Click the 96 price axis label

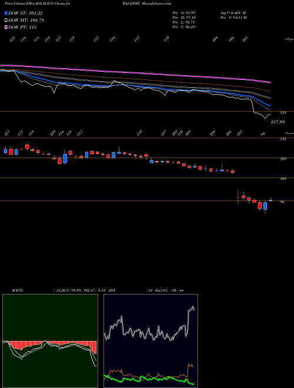click(x=282, y=202)
